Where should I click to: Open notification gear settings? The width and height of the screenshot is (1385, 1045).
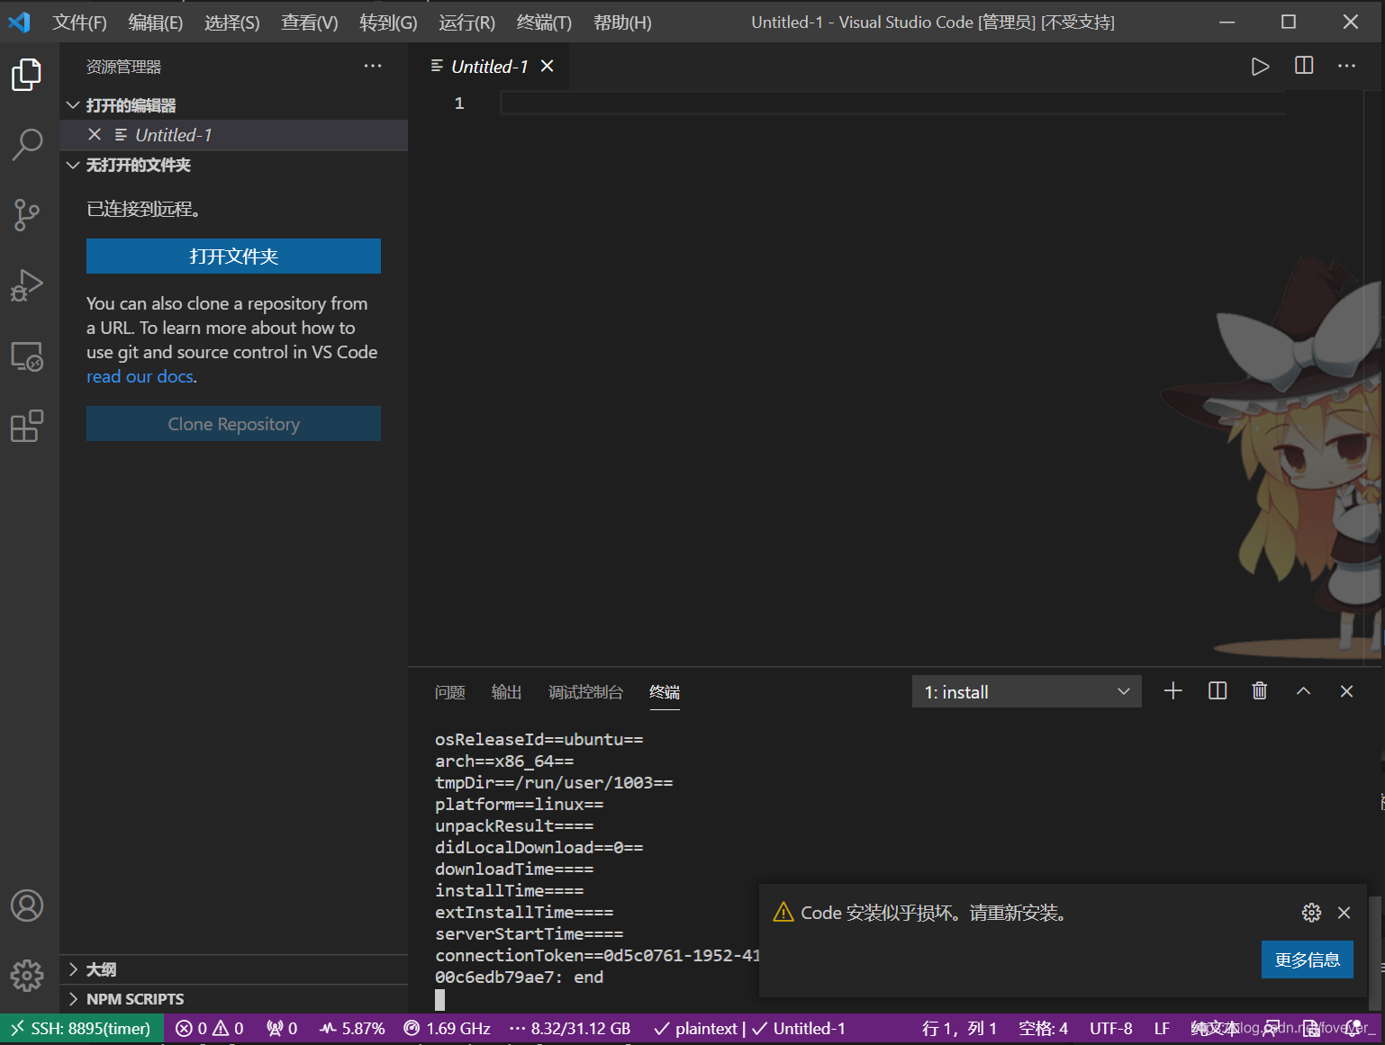coord(1312,913)
